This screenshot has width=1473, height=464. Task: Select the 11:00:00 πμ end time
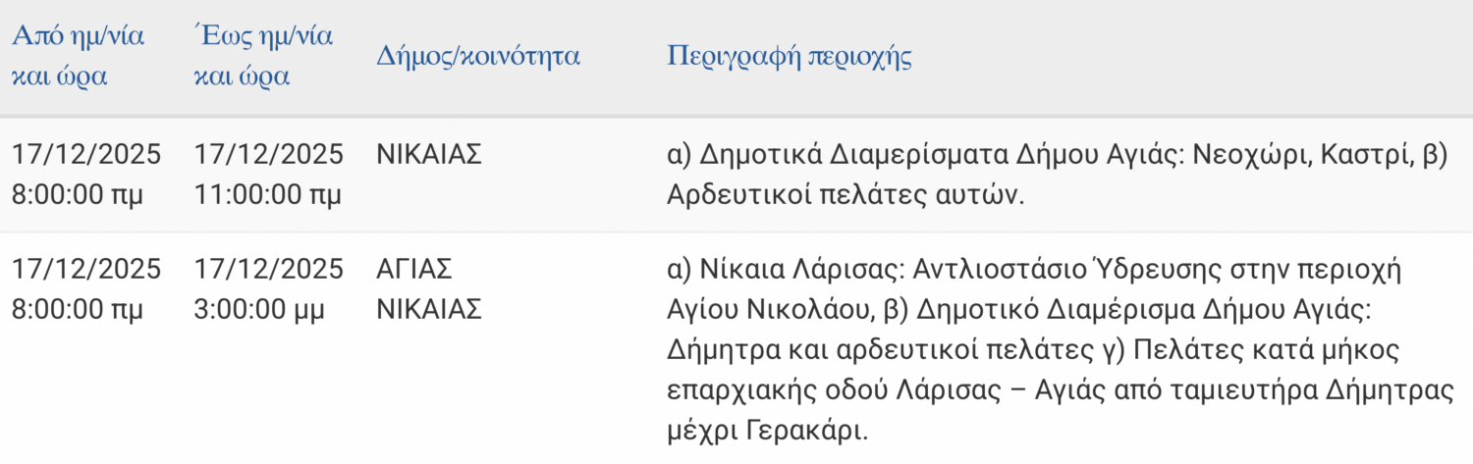click(x=268, y=194)
